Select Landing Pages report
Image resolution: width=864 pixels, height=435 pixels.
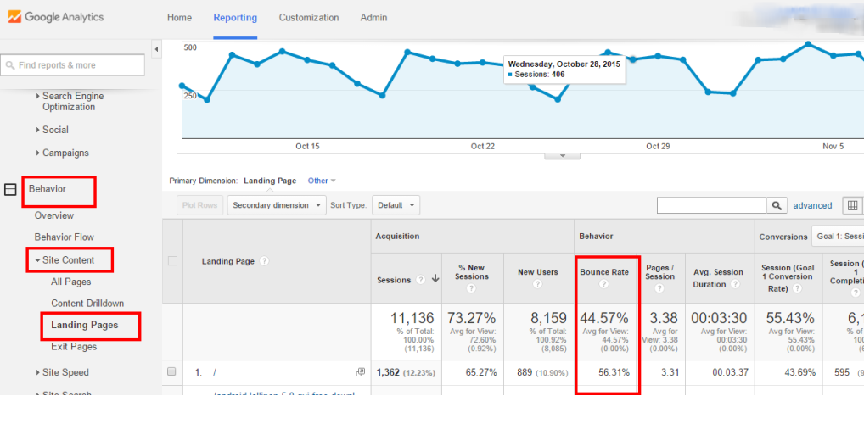point(84,325)
